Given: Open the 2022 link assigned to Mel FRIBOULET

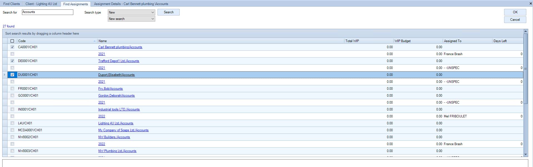Looking at the screenshot, I should 102,116.
